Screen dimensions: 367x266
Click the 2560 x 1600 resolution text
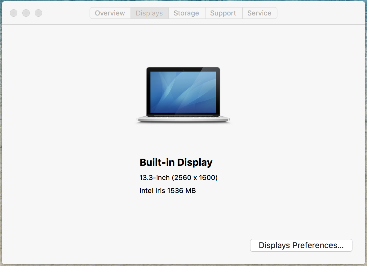195,178
